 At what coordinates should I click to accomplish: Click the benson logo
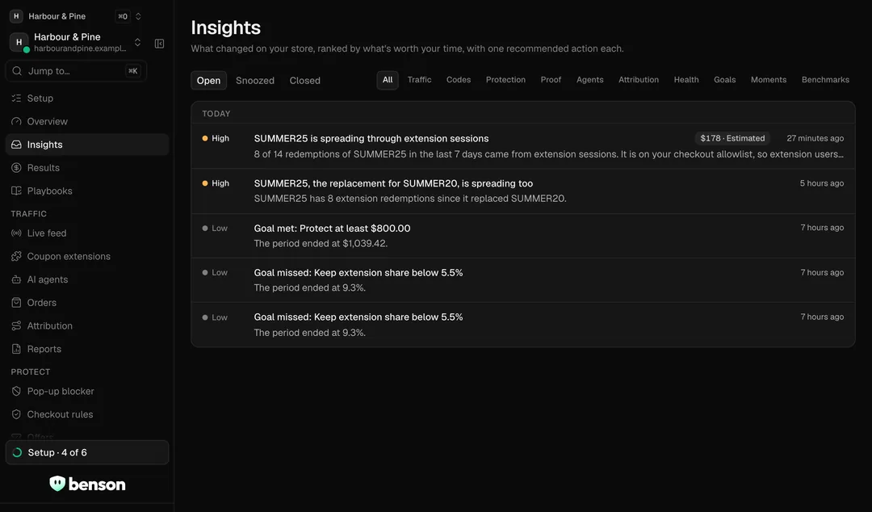(x=87, y=484)
